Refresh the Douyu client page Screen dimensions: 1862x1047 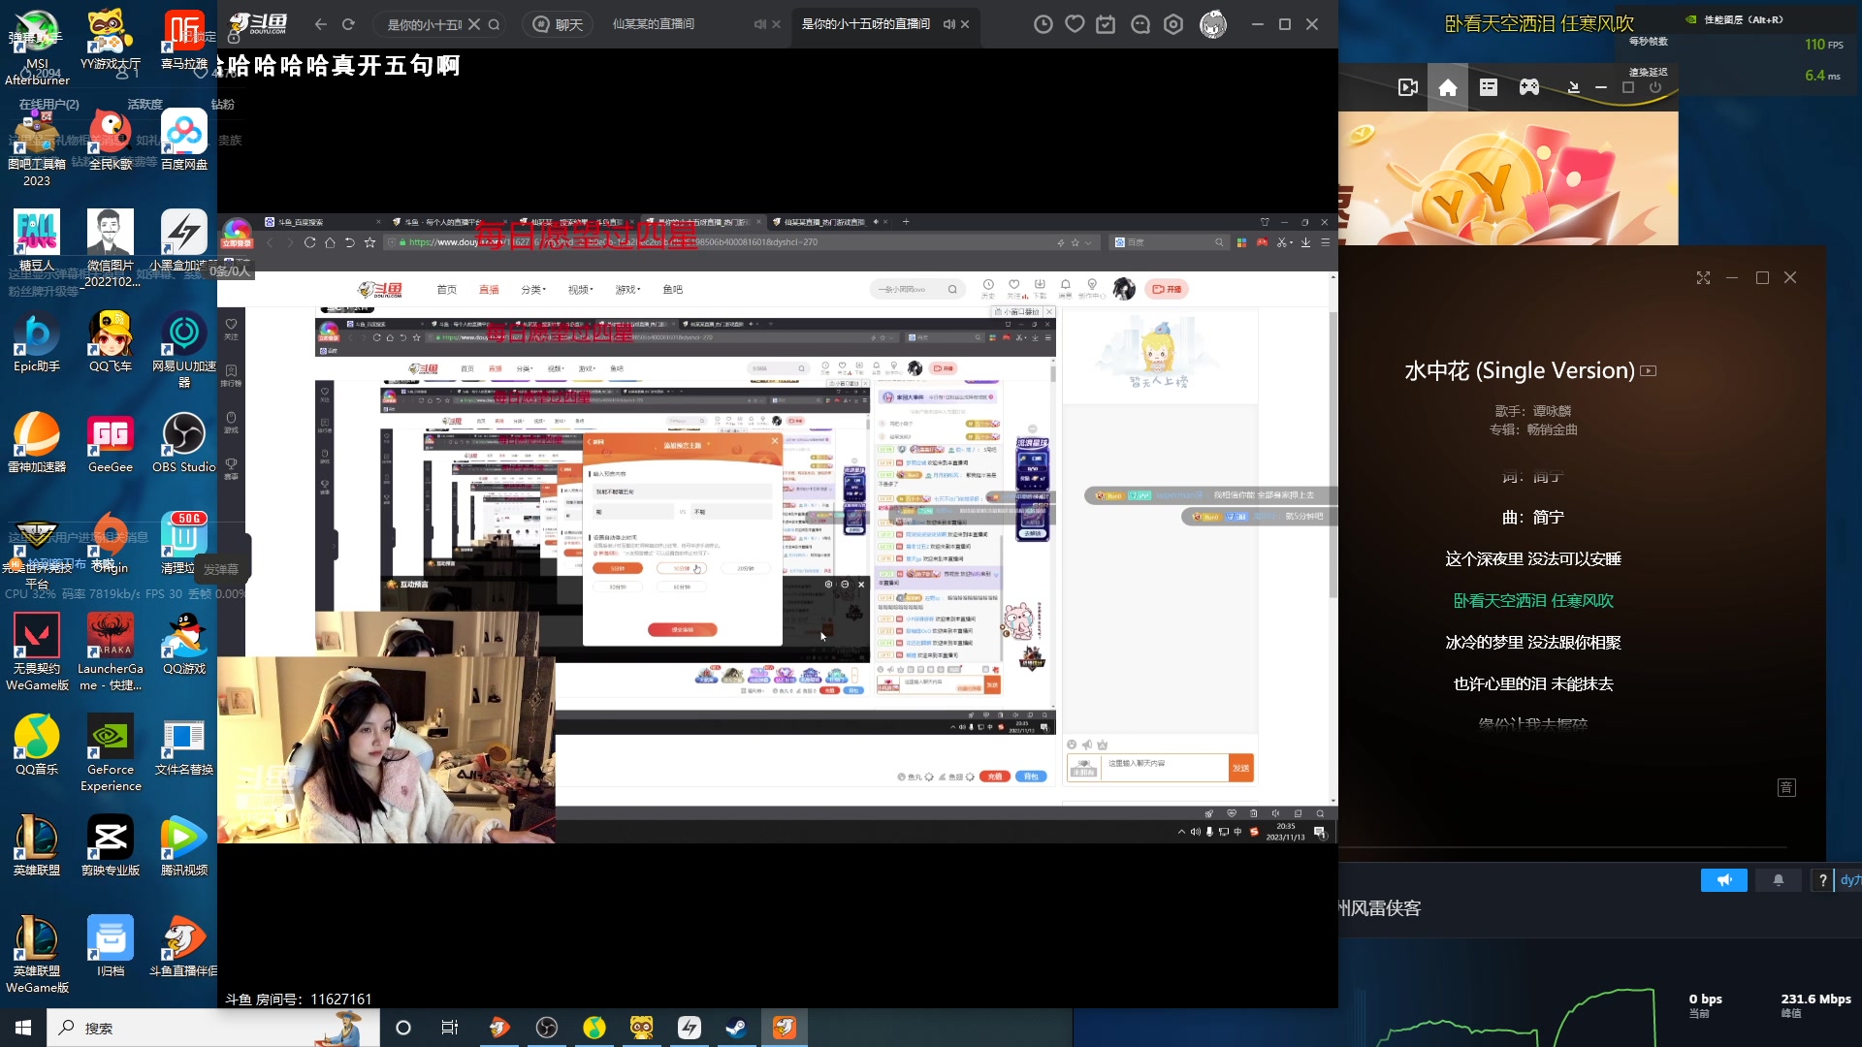349,24
